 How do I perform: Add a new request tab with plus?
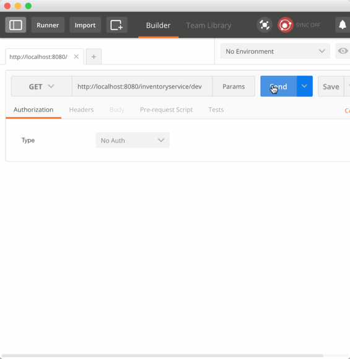[94, 56]
